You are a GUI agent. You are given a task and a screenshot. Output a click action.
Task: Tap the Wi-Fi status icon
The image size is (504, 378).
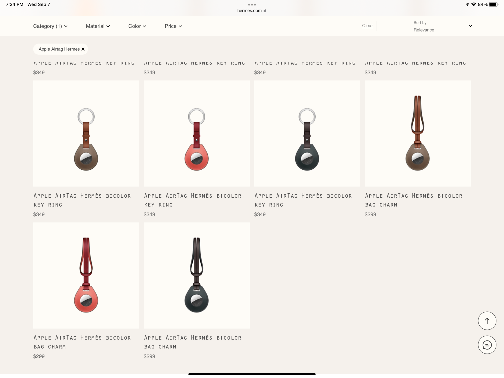click(474, 5)
